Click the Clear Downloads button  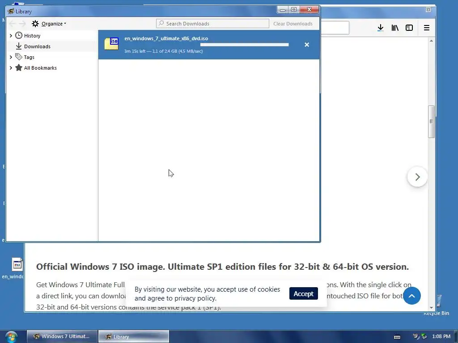point(293,24)
